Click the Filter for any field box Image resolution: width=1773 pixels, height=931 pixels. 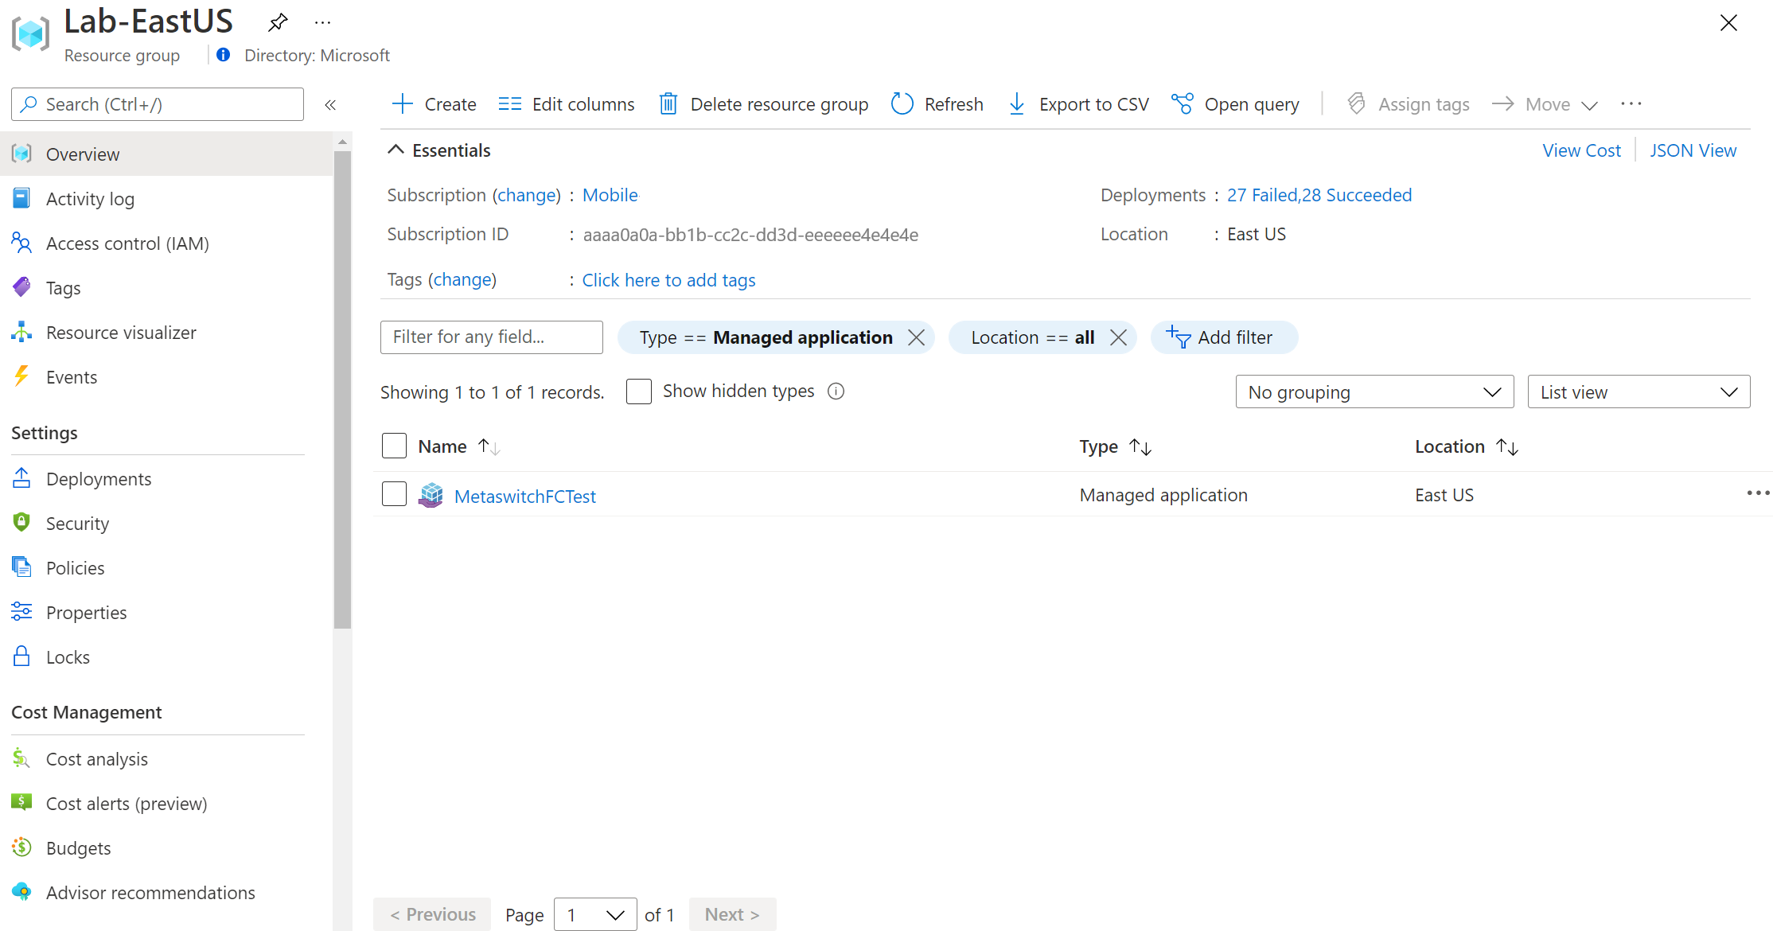491,337
